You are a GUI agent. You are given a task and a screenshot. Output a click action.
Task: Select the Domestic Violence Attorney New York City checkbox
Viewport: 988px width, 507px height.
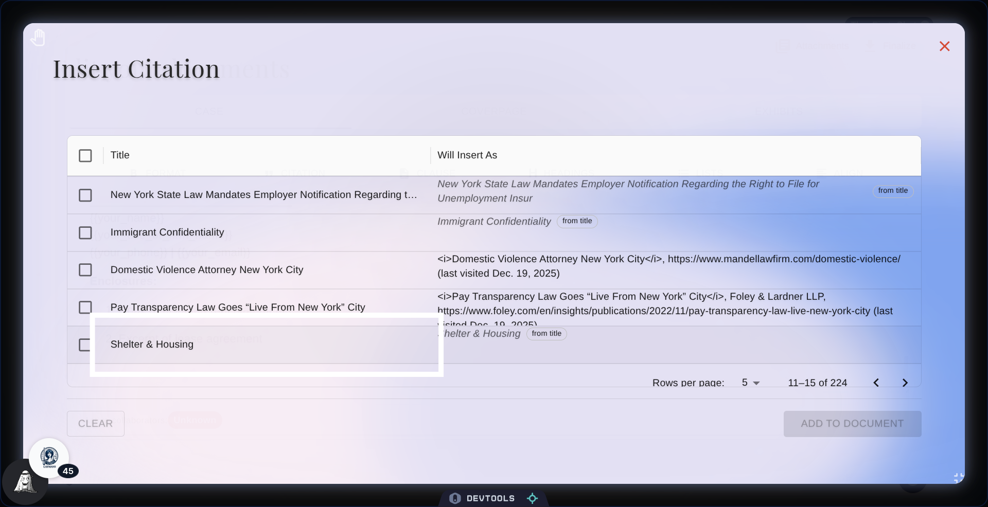(x=85, y=270)
